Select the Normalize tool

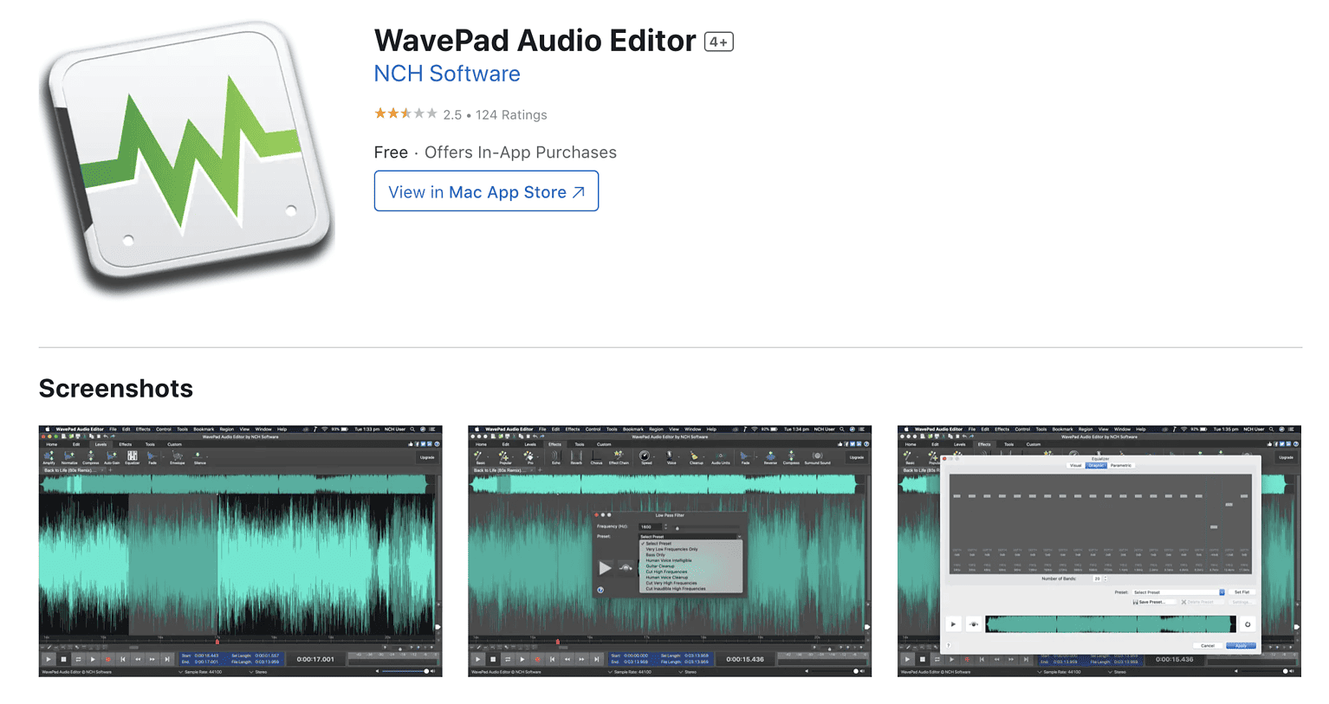coord(70,458)
